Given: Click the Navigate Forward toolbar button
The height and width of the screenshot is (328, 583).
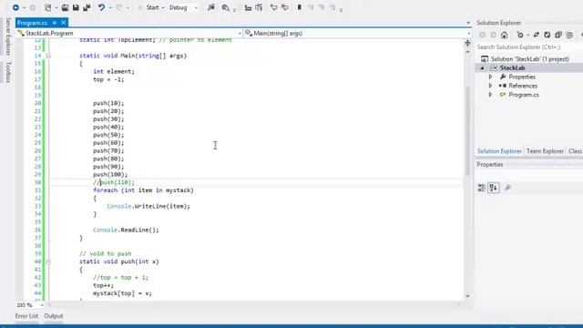Looking at the screenshot, I should coord(33,7).
